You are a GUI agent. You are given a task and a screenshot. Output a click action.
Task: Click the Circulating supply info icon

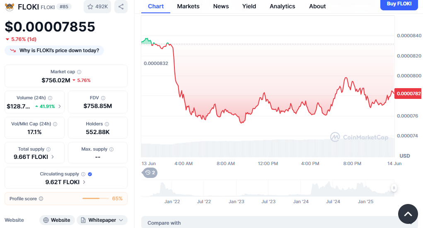tap(83, 174)
